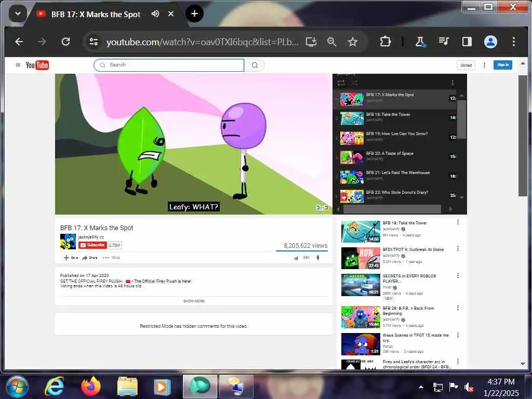
Task: Go to the YouTube home logo
Action: tap(37, 65)
